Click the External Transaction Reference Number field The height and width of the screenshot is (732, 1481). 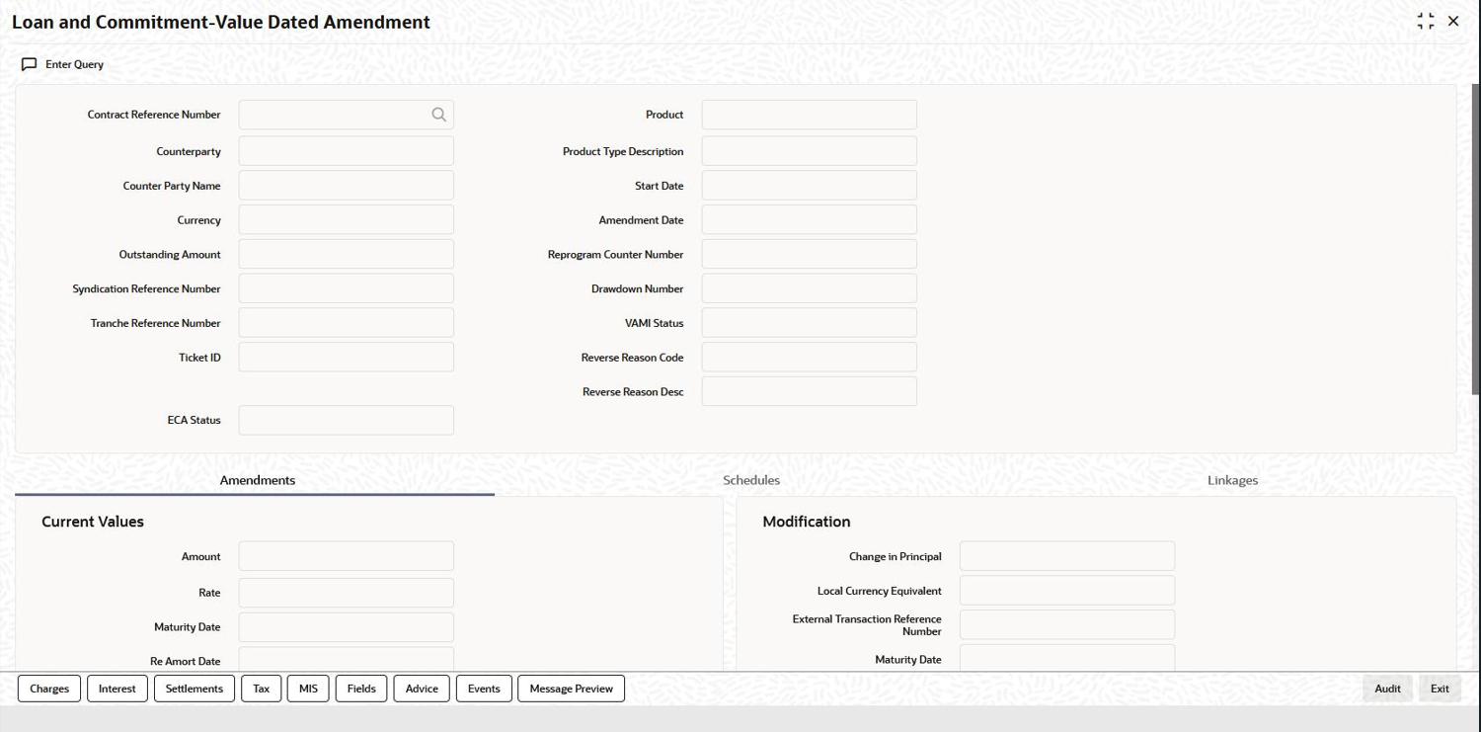(1067, 624)
